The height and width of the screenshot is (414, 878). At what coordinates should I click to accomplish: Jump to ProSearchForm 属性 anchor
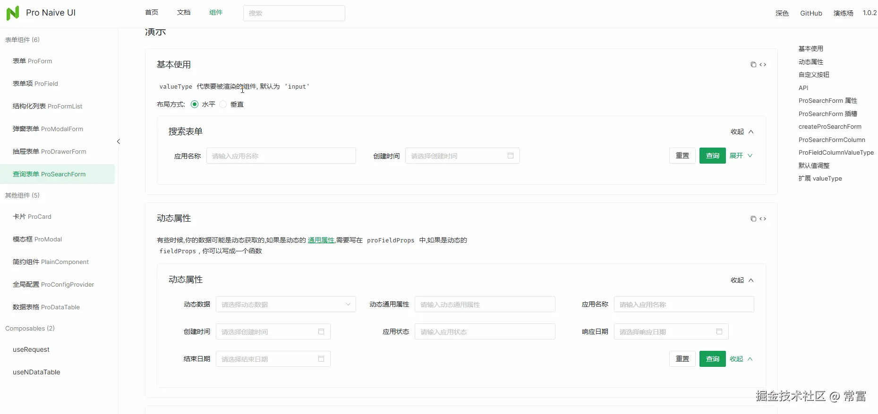click(x=828, y=100)
